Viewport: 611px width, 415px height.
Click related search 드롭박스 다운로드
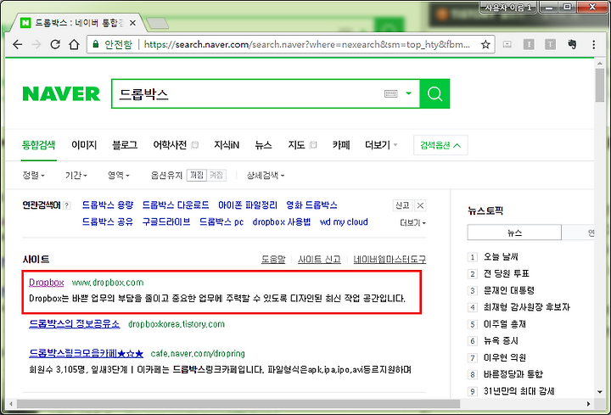click(176, 205)
